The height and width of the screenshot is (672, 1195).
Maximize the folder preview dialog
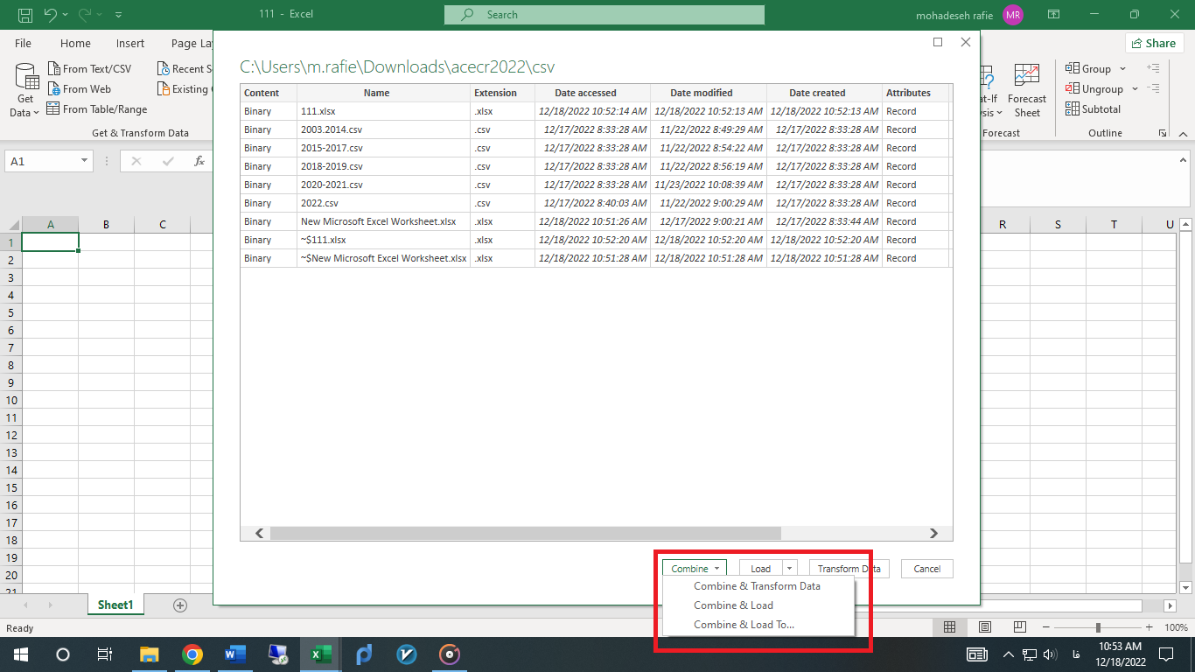point(938,42)
